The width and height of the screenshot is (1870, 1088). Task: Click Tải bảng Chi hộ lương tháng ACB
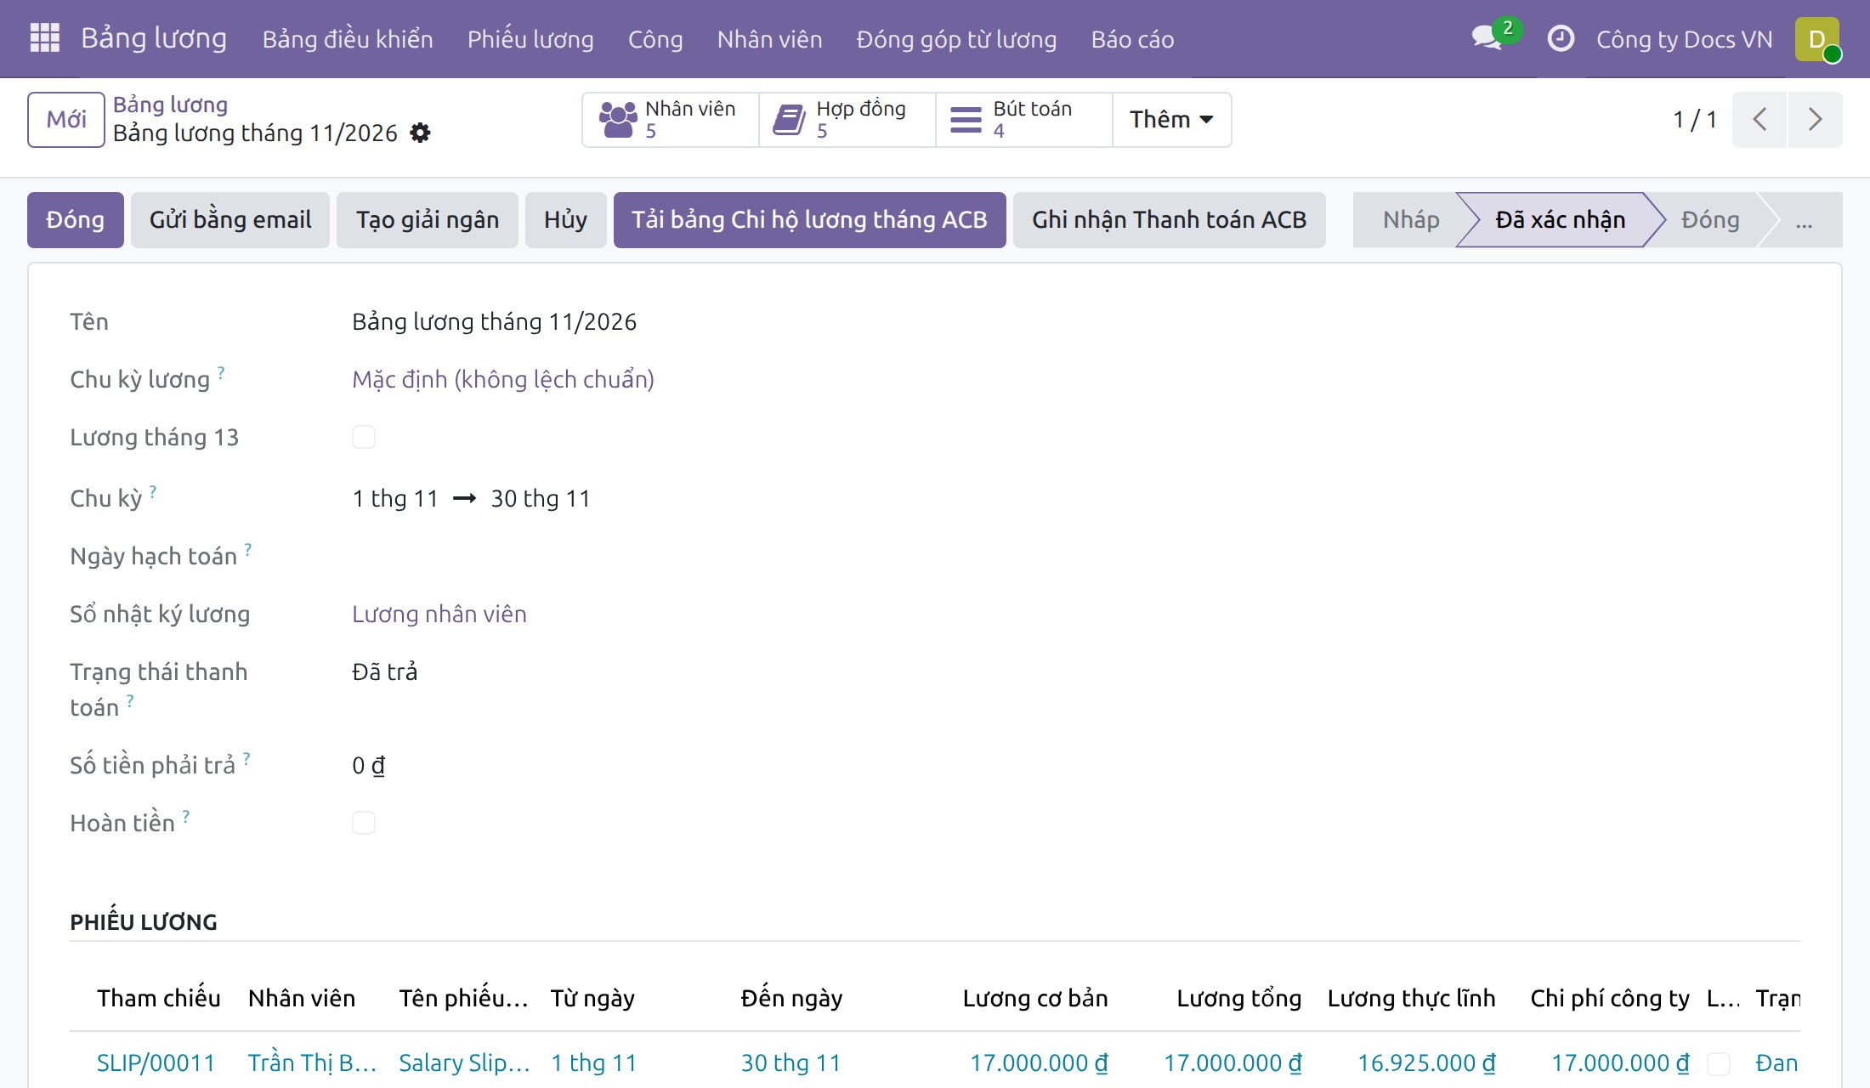tap(809, 220)
